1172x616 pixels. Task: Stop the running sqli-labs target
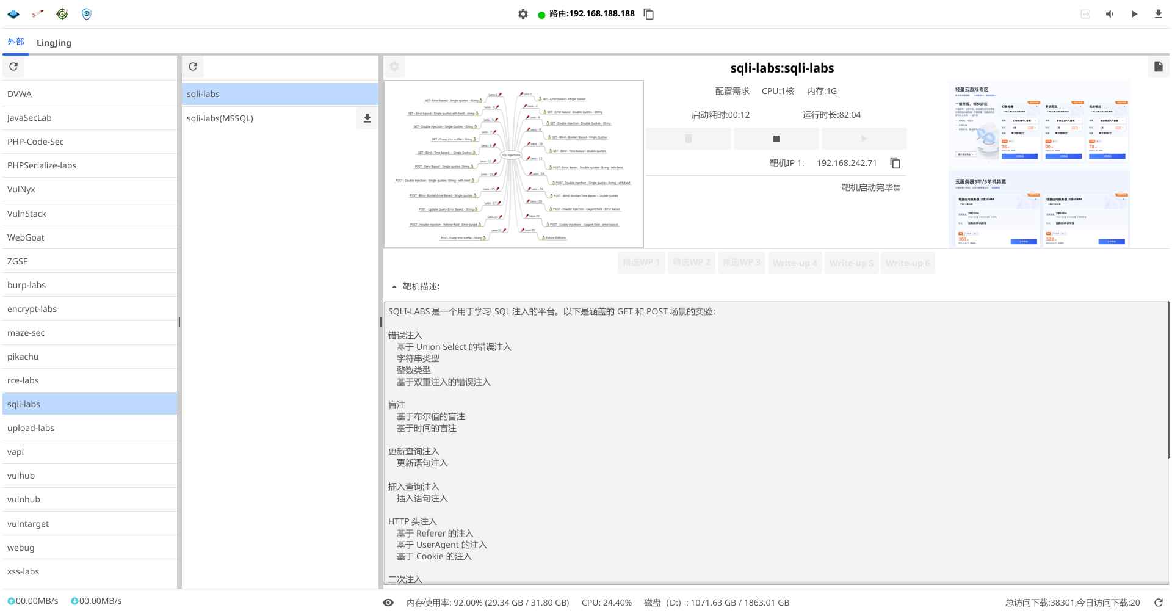tap(776, 139)
